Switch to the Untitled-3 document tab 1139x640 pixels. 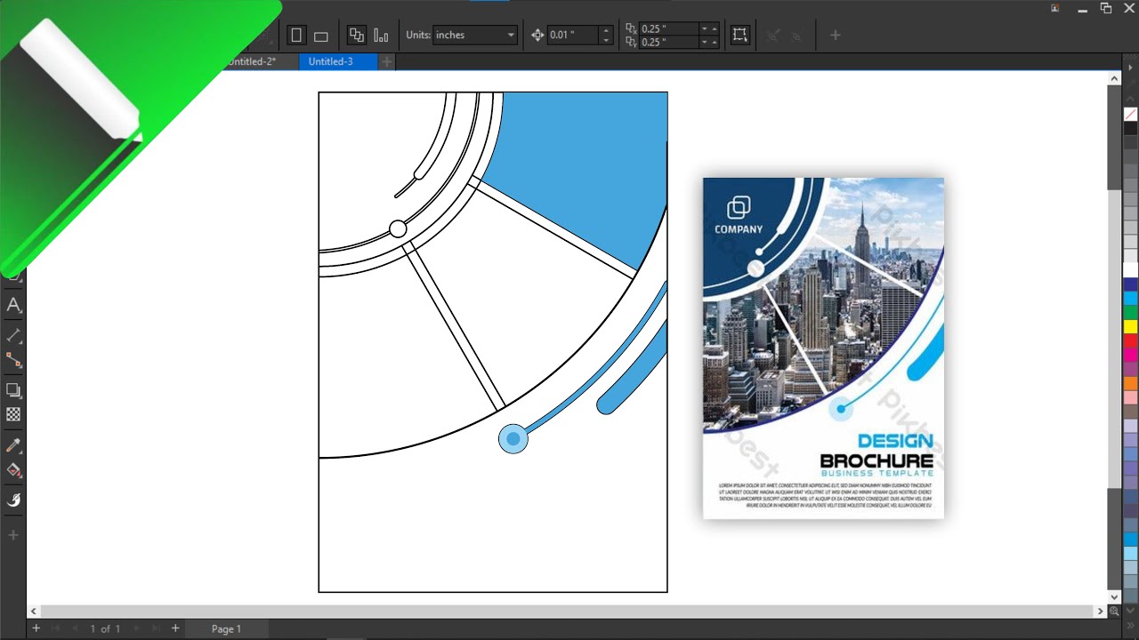coord(338,61)
